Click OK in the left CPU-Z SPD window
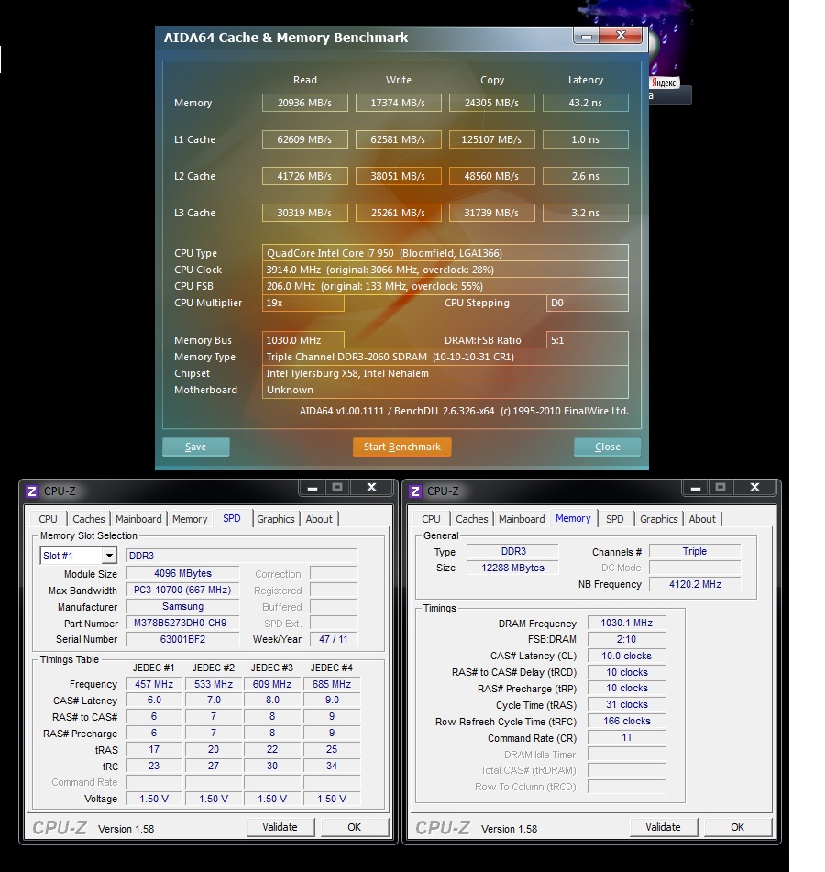 [354, 827]
